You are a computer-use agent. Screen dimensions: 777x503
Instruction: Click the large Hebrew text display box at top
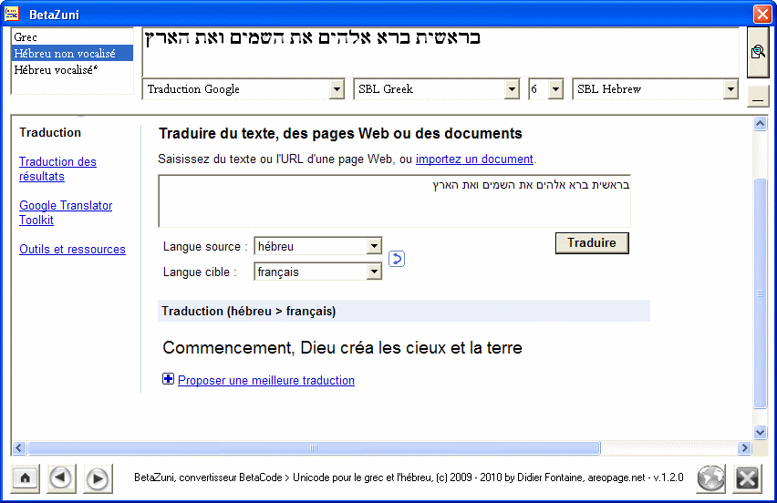point(441,52)
